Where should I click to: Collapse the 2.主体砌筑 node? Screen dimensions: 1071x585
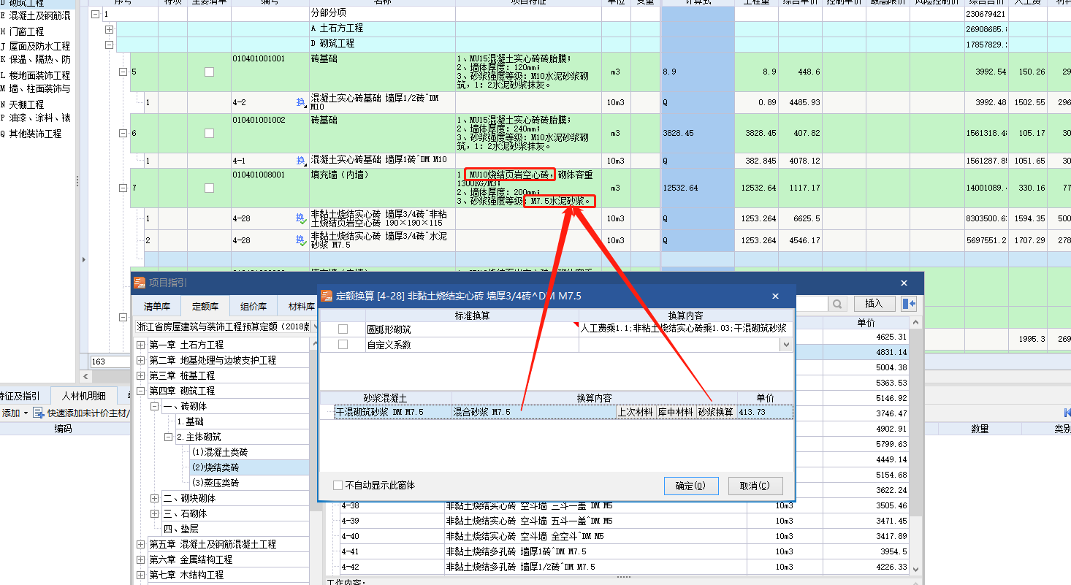(x=169, y=437)
